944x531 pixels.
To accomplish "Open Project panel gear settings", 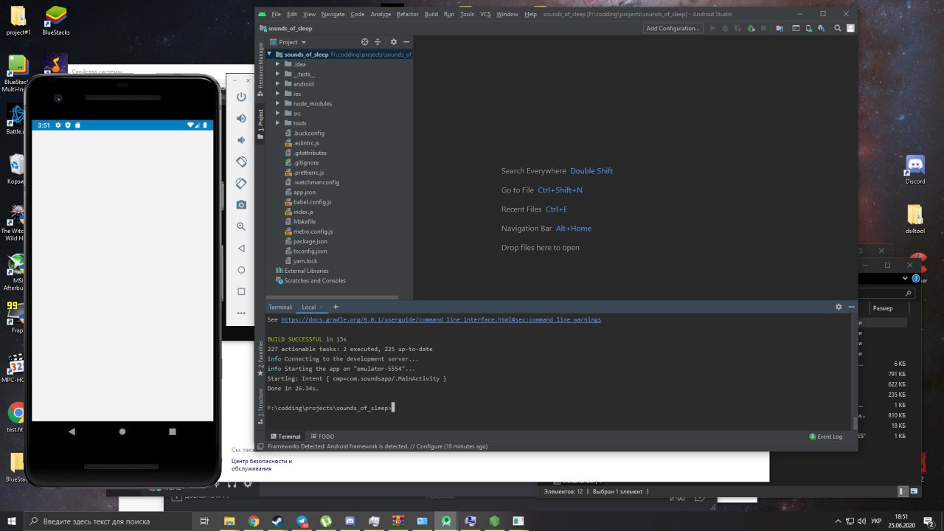I will pyautogui.click(x=394, y=42).
